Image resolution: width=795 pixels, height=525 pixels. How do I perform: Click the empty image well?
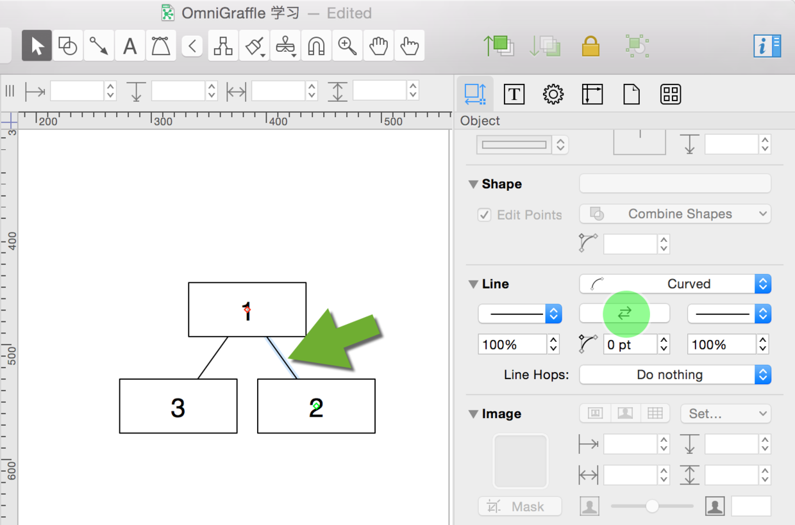point(520,462)
